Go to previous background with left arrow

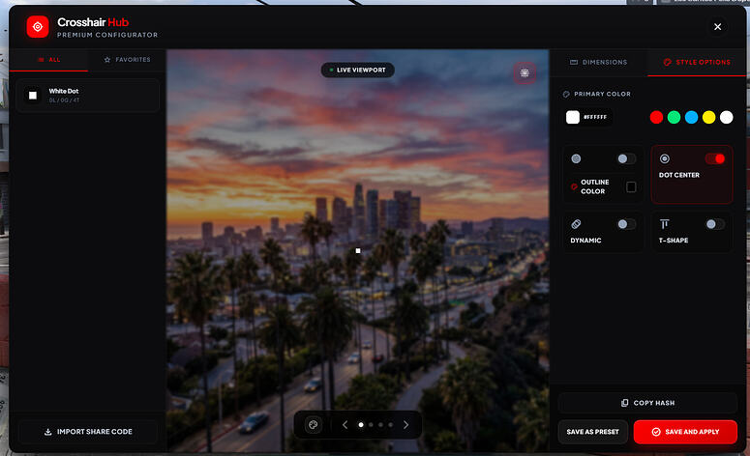[x=345, y=424]
